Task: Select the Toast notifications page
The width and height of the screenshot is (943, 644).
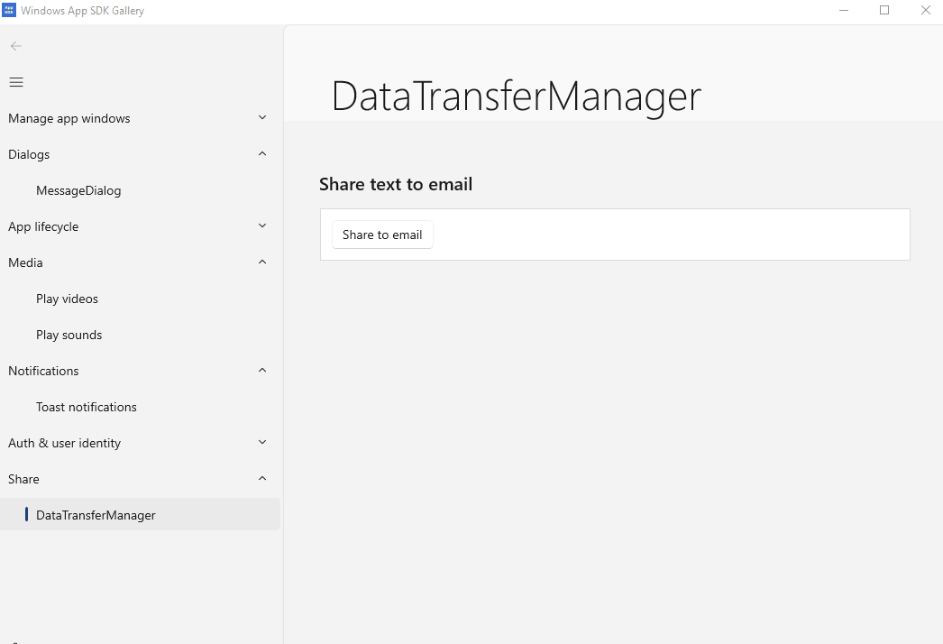Action: pyautogui.click(x=87, y=407)
